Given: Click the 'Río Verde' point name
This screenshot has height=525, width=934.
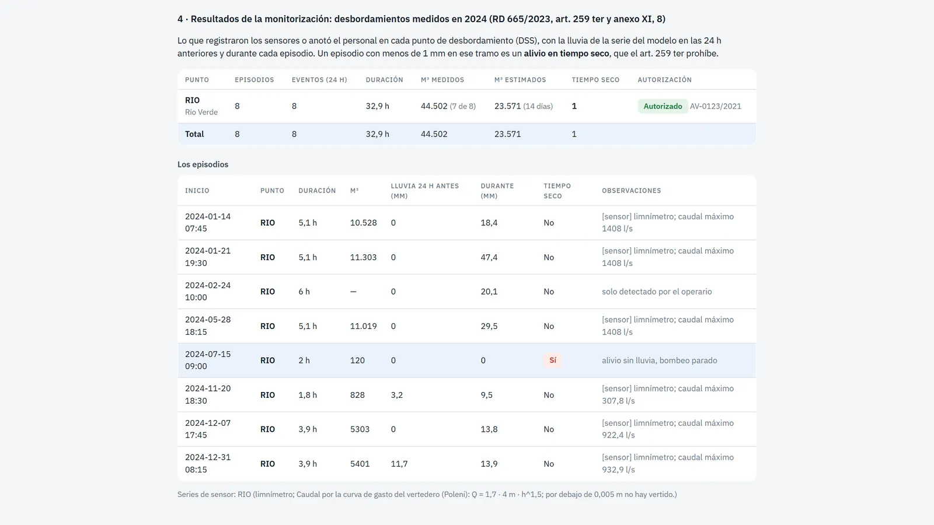Looking at the screenshot, I should (201, 112).
